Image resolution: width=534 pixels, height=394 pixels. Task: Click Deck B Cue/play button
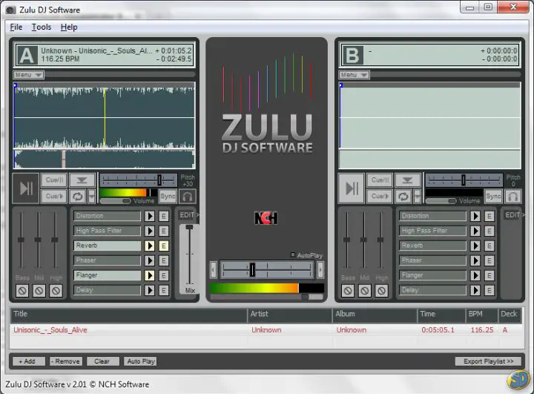380,197
